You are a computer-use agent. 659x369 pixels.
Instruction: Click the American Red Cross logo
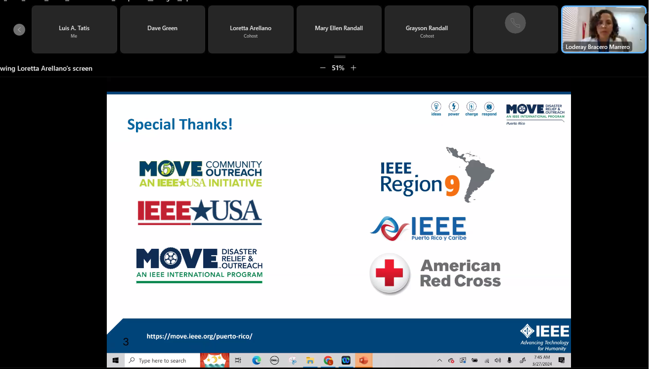[435, 274]
